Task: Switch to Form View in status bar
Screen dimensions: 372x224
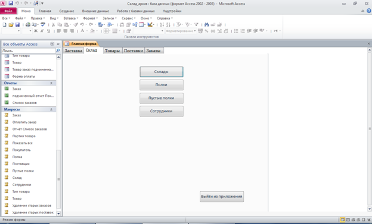Action: (342, 220)
